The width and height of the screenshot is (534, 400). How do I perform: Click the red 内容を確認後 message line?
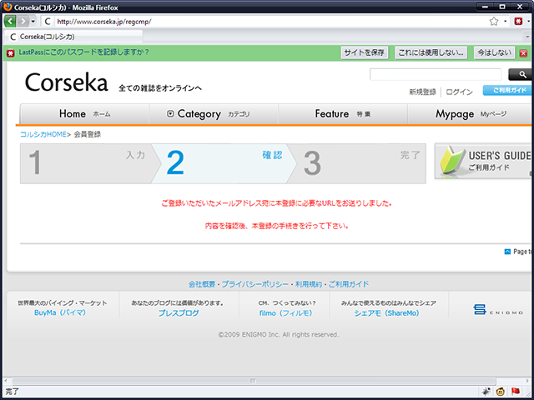click(x=276, y=226)
